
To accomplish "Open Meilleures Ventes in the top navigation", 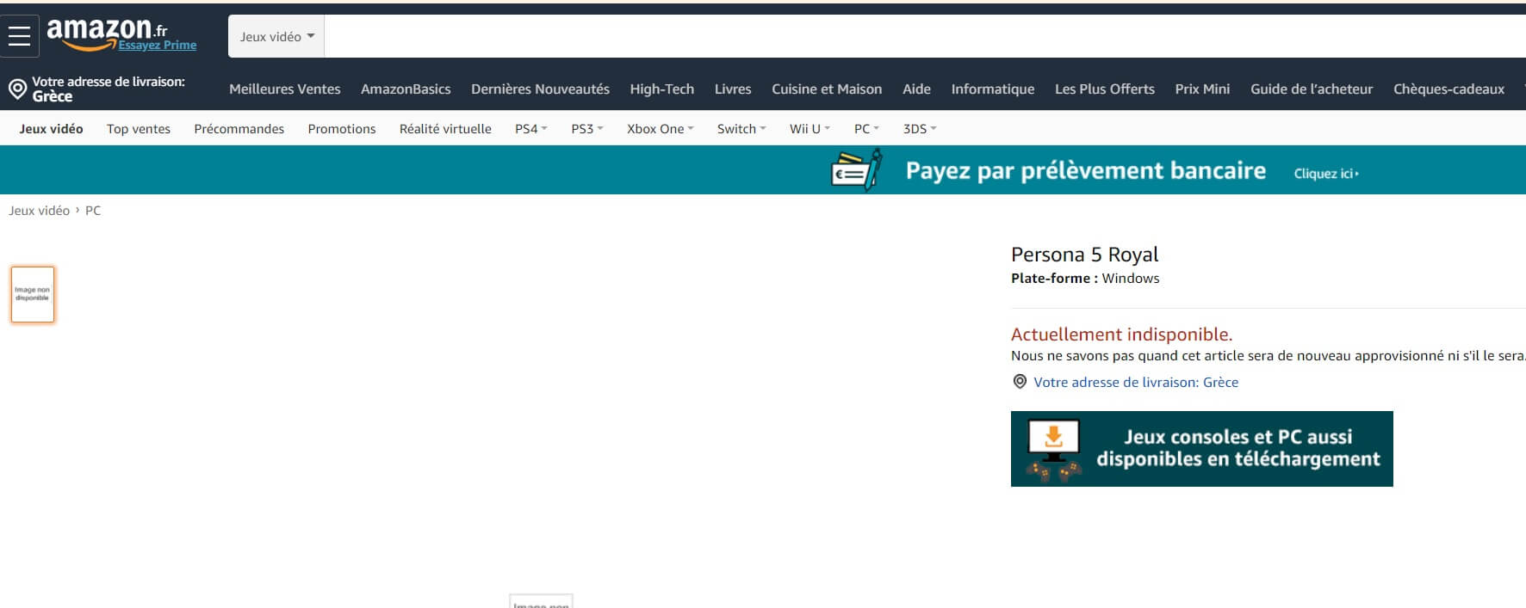I will (x=284, y=89).
